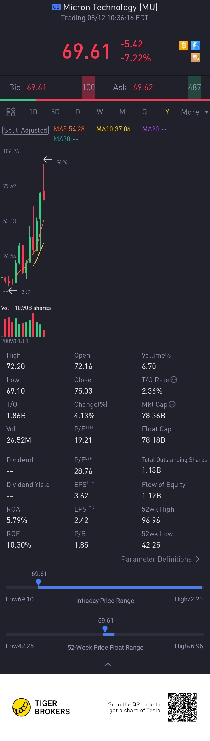Collapse the stock details with up chevron

click(x=108, y=664)
